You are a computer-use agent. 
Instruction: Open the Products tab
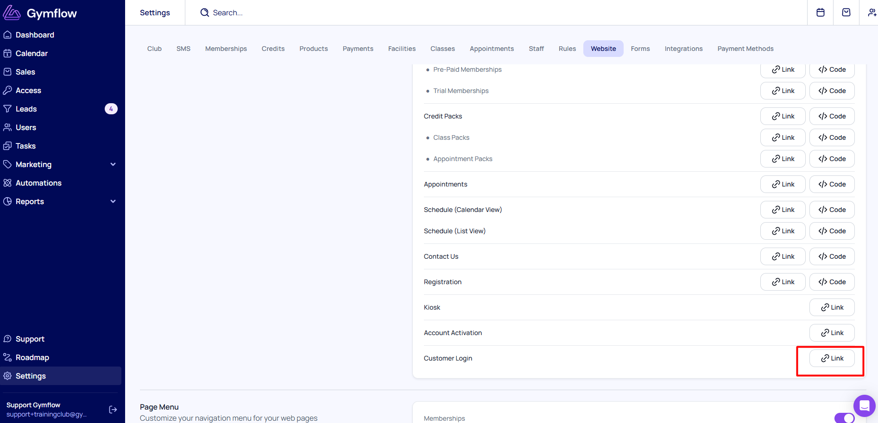pyautogui.click(x=314, y=49)
